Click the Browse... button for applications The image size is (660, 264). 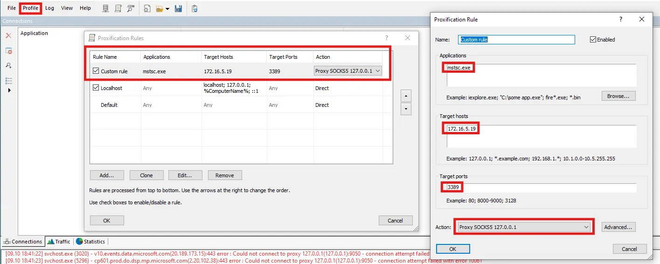pyautogui.click(x=618, y=96)
